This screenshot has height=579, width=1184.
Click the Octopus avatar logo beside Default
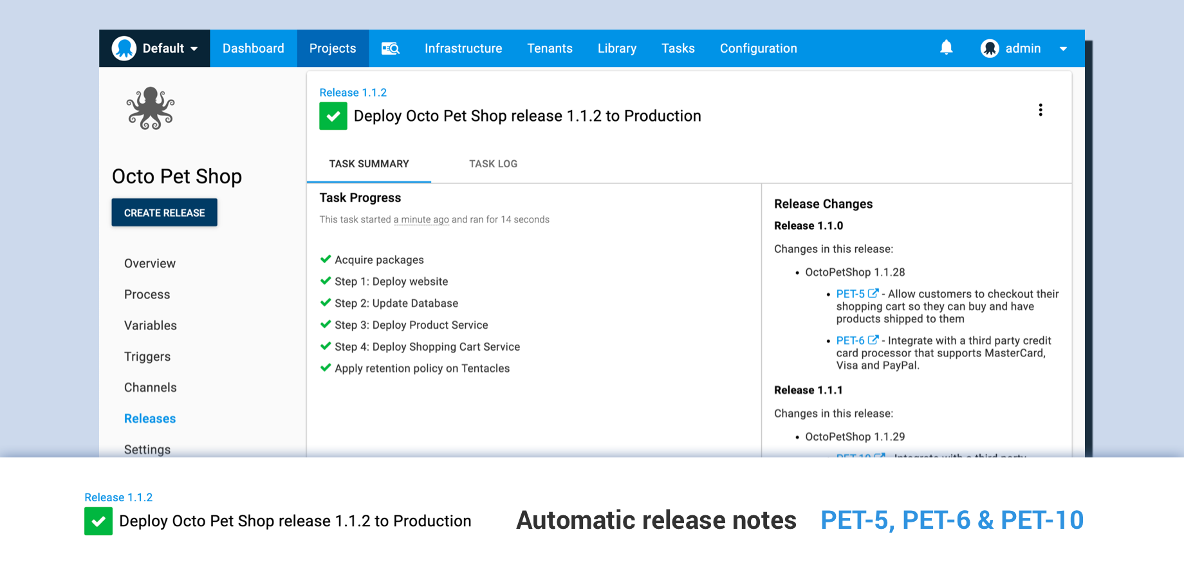click(124, 48)
